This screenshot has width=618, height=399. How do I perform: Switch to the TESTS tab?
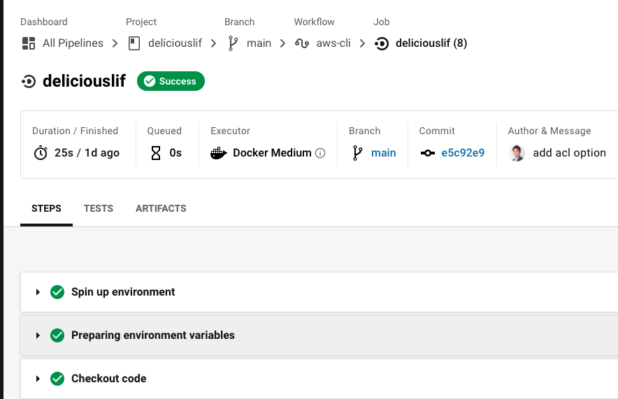pyautogui.click(x=99, y=208)
